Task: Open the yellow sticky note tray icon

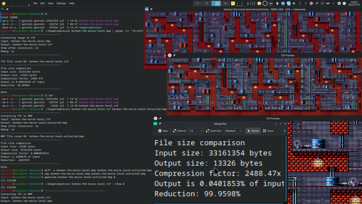Action: [x=233, y=4]
